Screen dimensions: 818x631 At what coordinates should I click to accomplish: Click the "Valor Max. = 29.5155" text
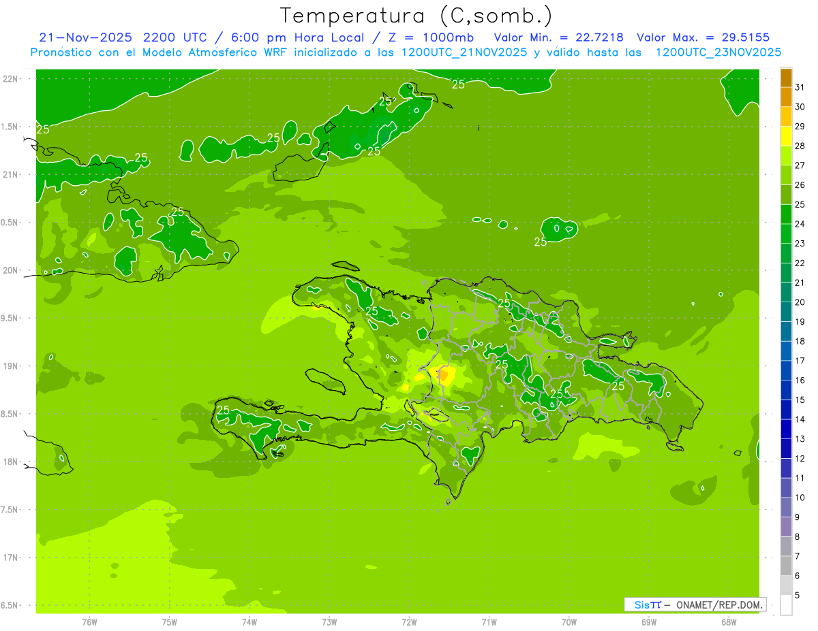[703, 37]
